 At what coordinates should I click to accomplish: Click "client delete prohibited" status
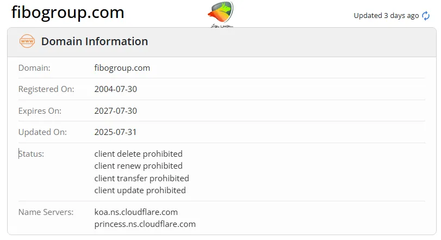coord(138,154)
